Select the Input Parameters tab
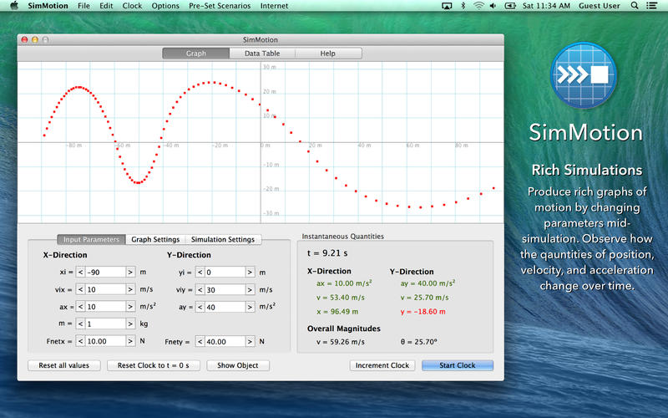Image resolution: width=668 pixels, height=418 pixels. pos(91,239)
